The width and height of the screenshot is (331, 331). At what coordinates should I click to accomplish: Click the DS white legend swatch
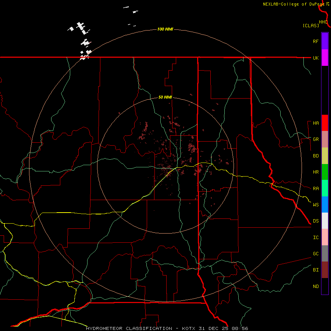point(325,221)
